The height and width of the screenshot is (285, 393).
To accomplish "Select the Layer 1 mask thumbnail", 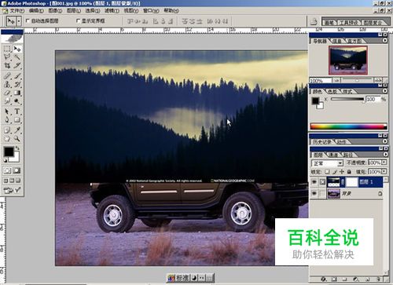I will pyautogui.click(x=351, y=182).
